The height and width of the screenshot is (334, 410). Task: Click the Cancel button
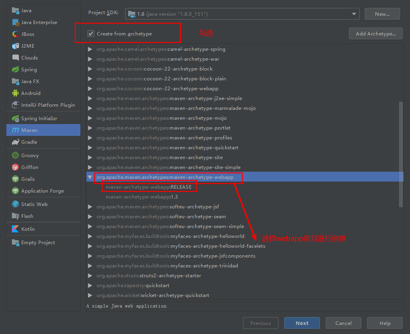point(343,323)
